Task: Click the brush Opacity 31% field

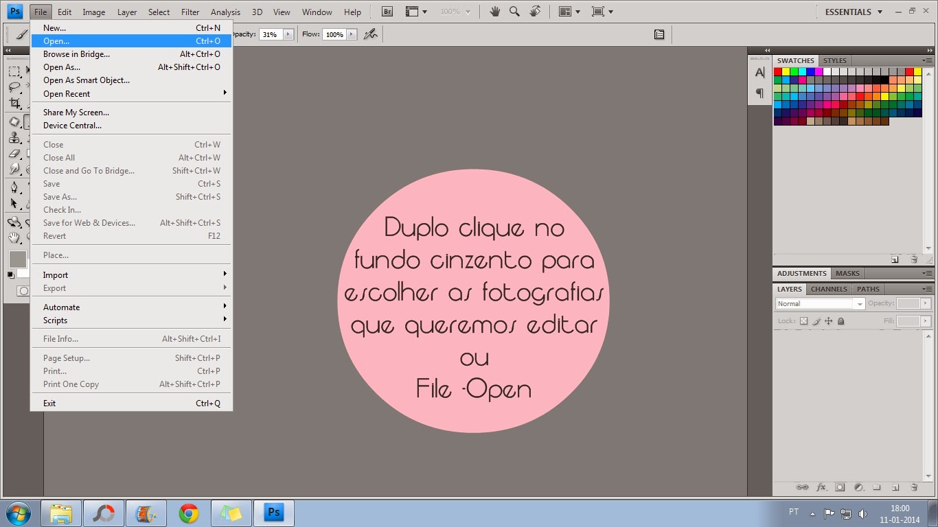Action: click(x=270, y=34)
